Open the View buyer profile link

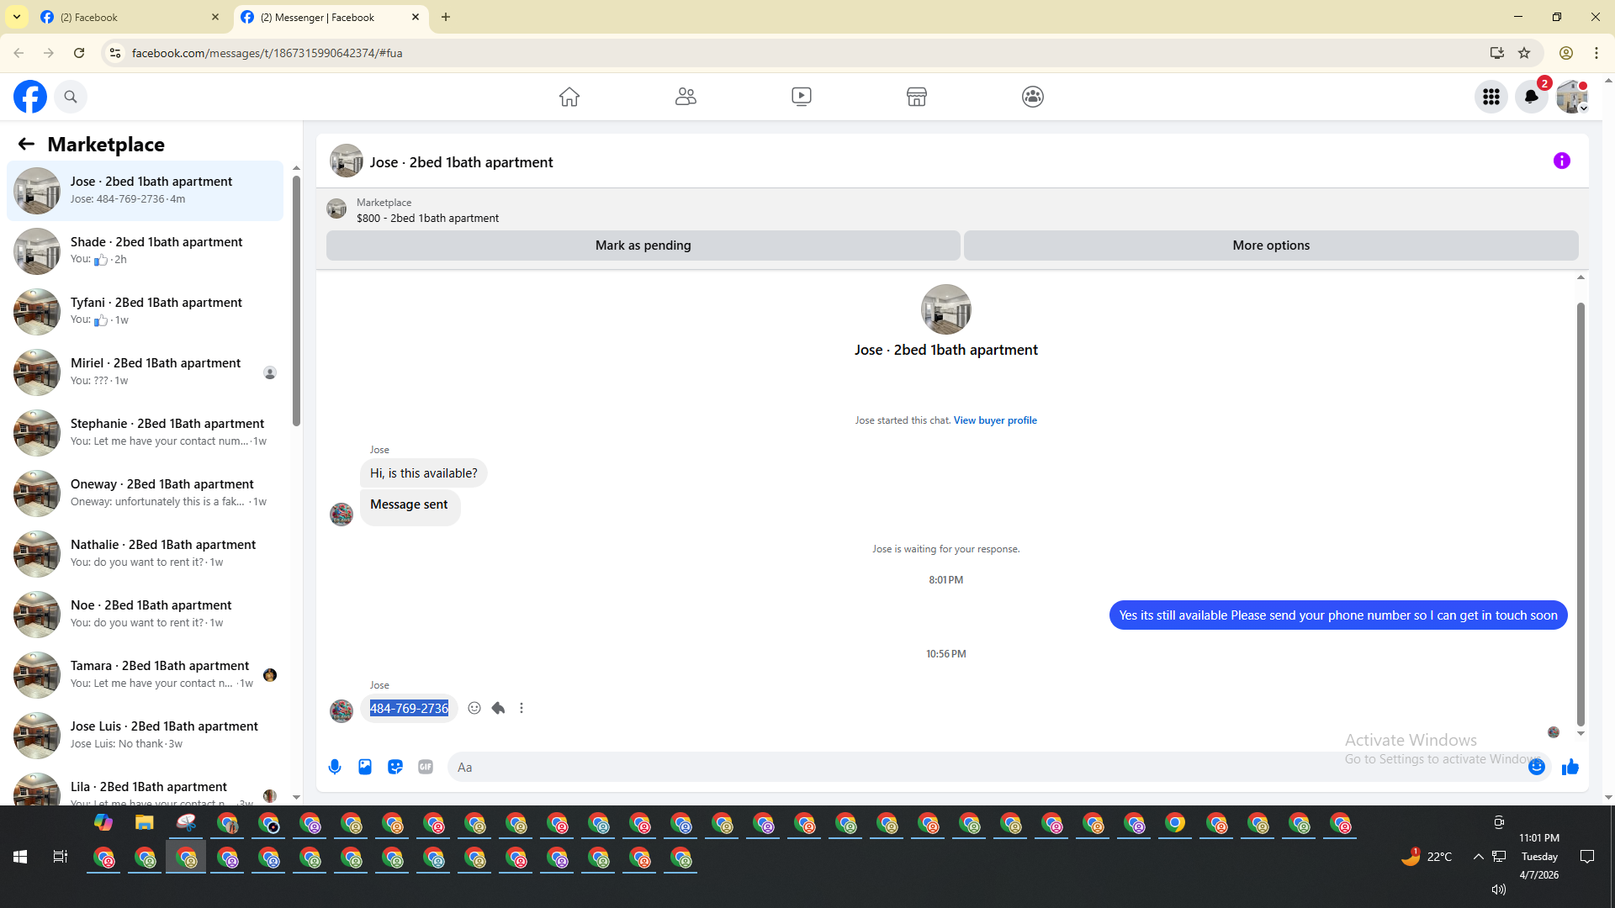coord(995,420)
